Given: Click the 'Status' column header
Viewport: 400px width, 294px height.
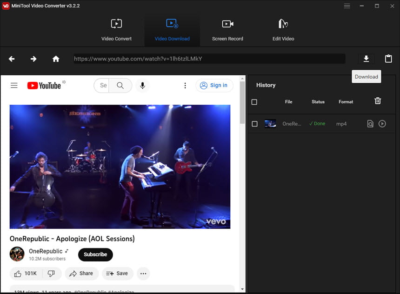Looking at the screenshot, I should [x=318, y=102].
